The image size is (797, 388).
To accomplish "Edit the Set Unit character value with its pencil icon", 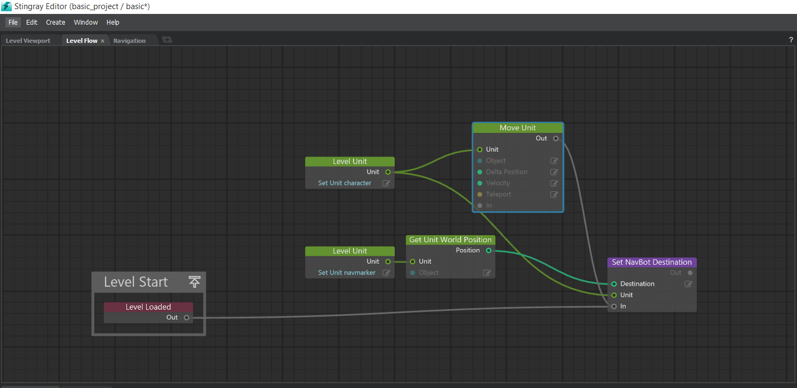I will coord(386,183).
